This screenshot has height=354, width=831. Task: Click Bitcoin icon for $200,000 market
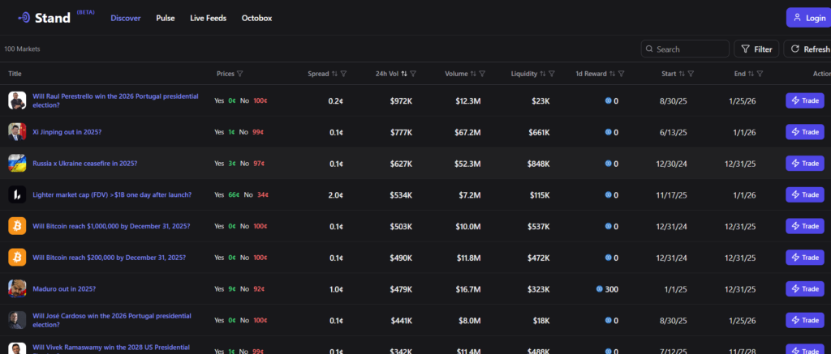17,258
